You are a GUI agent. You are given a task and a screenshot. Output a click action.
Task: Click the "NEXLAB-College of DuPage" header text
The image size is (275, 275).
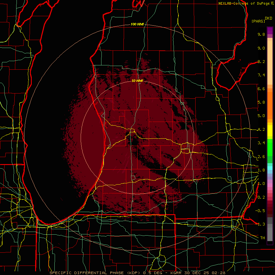click(x=244, y=3)
